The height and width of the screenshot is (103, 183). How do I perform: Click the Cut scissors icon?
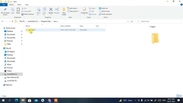22,8
